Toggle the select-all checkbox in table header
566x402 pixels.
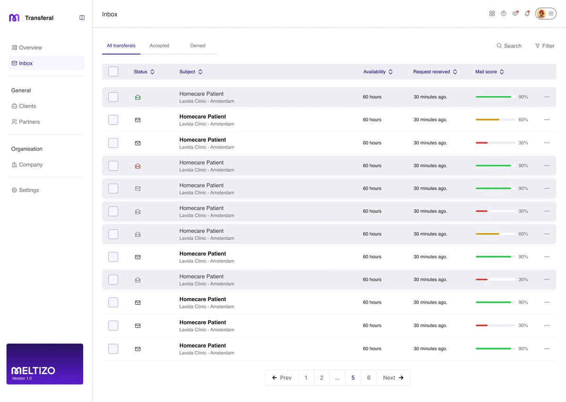[113, 72]
